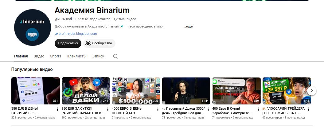Click the '74 просмотра' view count
324x128 pixels.
click(221, 118)
